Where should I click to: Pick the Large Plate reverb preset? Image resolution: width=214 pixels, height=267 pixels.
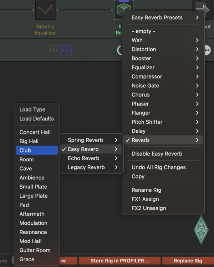[37, 196]
